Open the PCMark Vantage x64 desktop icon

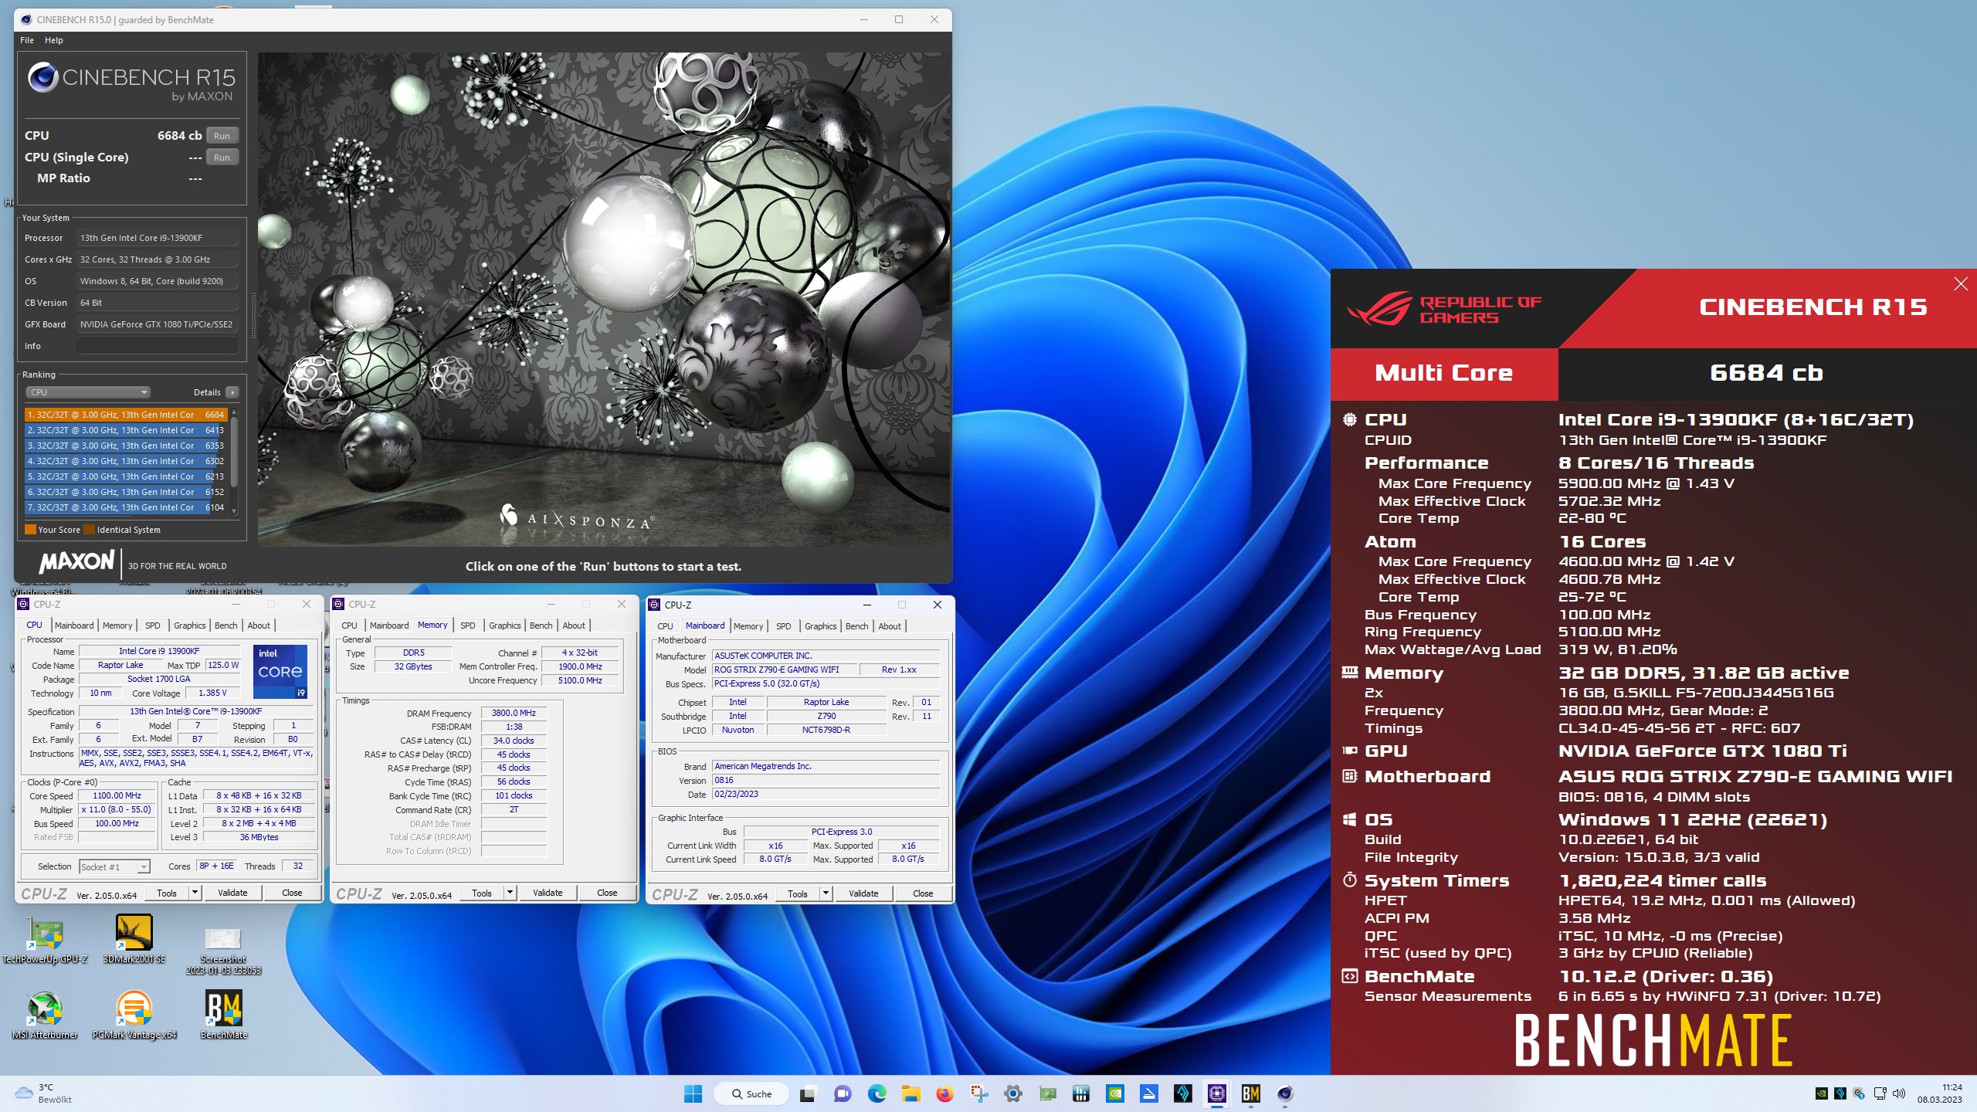[134, 1015]
